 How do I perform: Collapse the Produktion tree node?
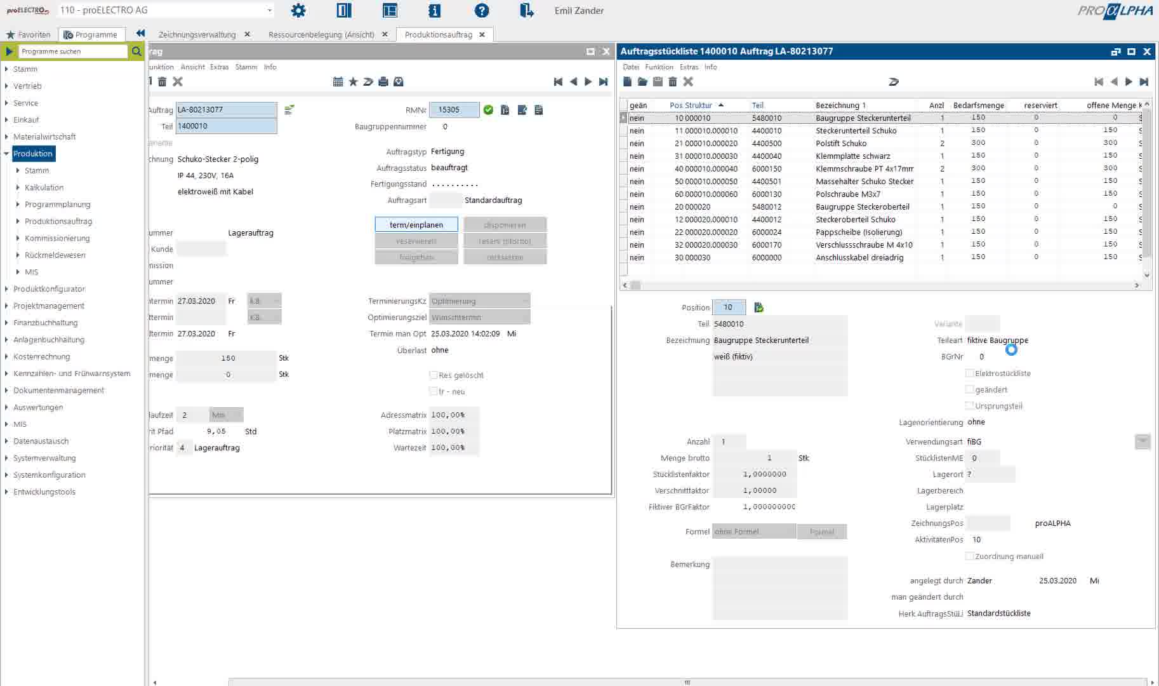[6, 154]
